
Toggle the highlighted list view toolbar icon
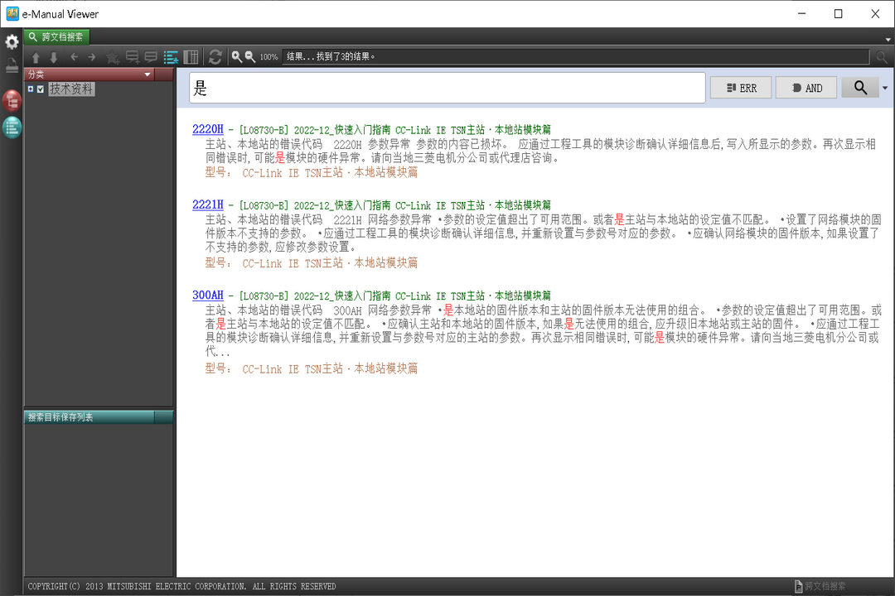point(171,57)
